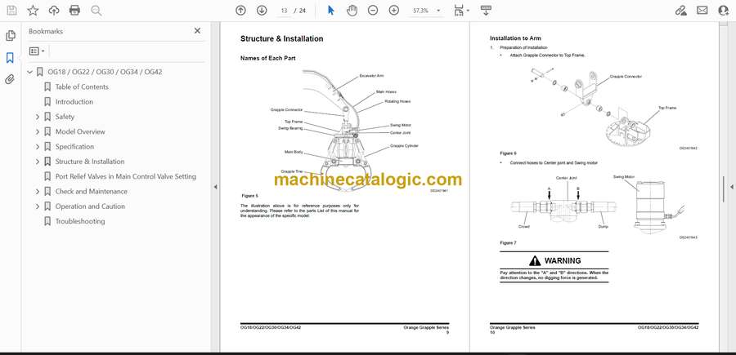Screen dimensions: 736x355
Task: Open the Attachments paperclip panel
Action: [x=10, y=79]
